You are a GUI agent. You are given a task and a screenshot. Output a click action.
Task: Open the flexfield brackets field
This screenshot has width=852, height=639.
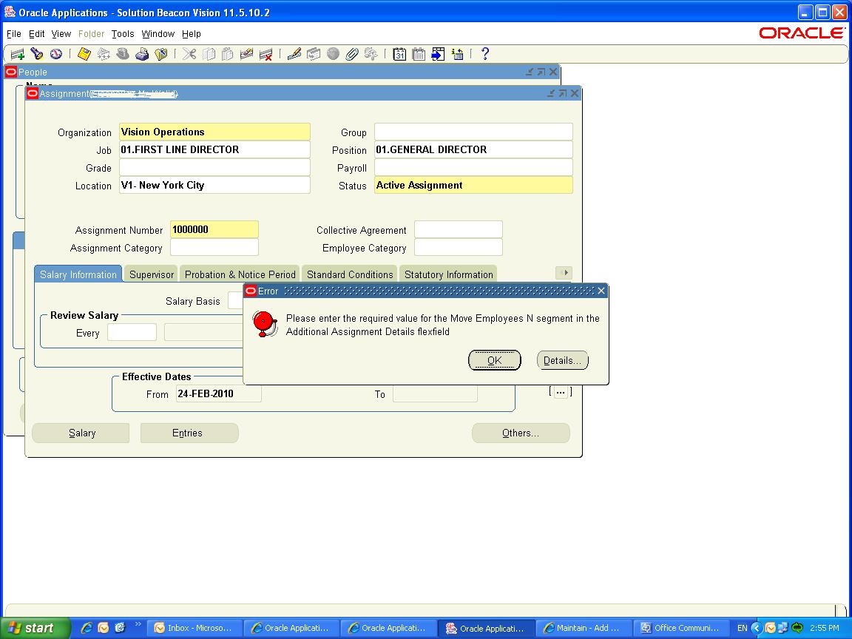pos(561,392)
